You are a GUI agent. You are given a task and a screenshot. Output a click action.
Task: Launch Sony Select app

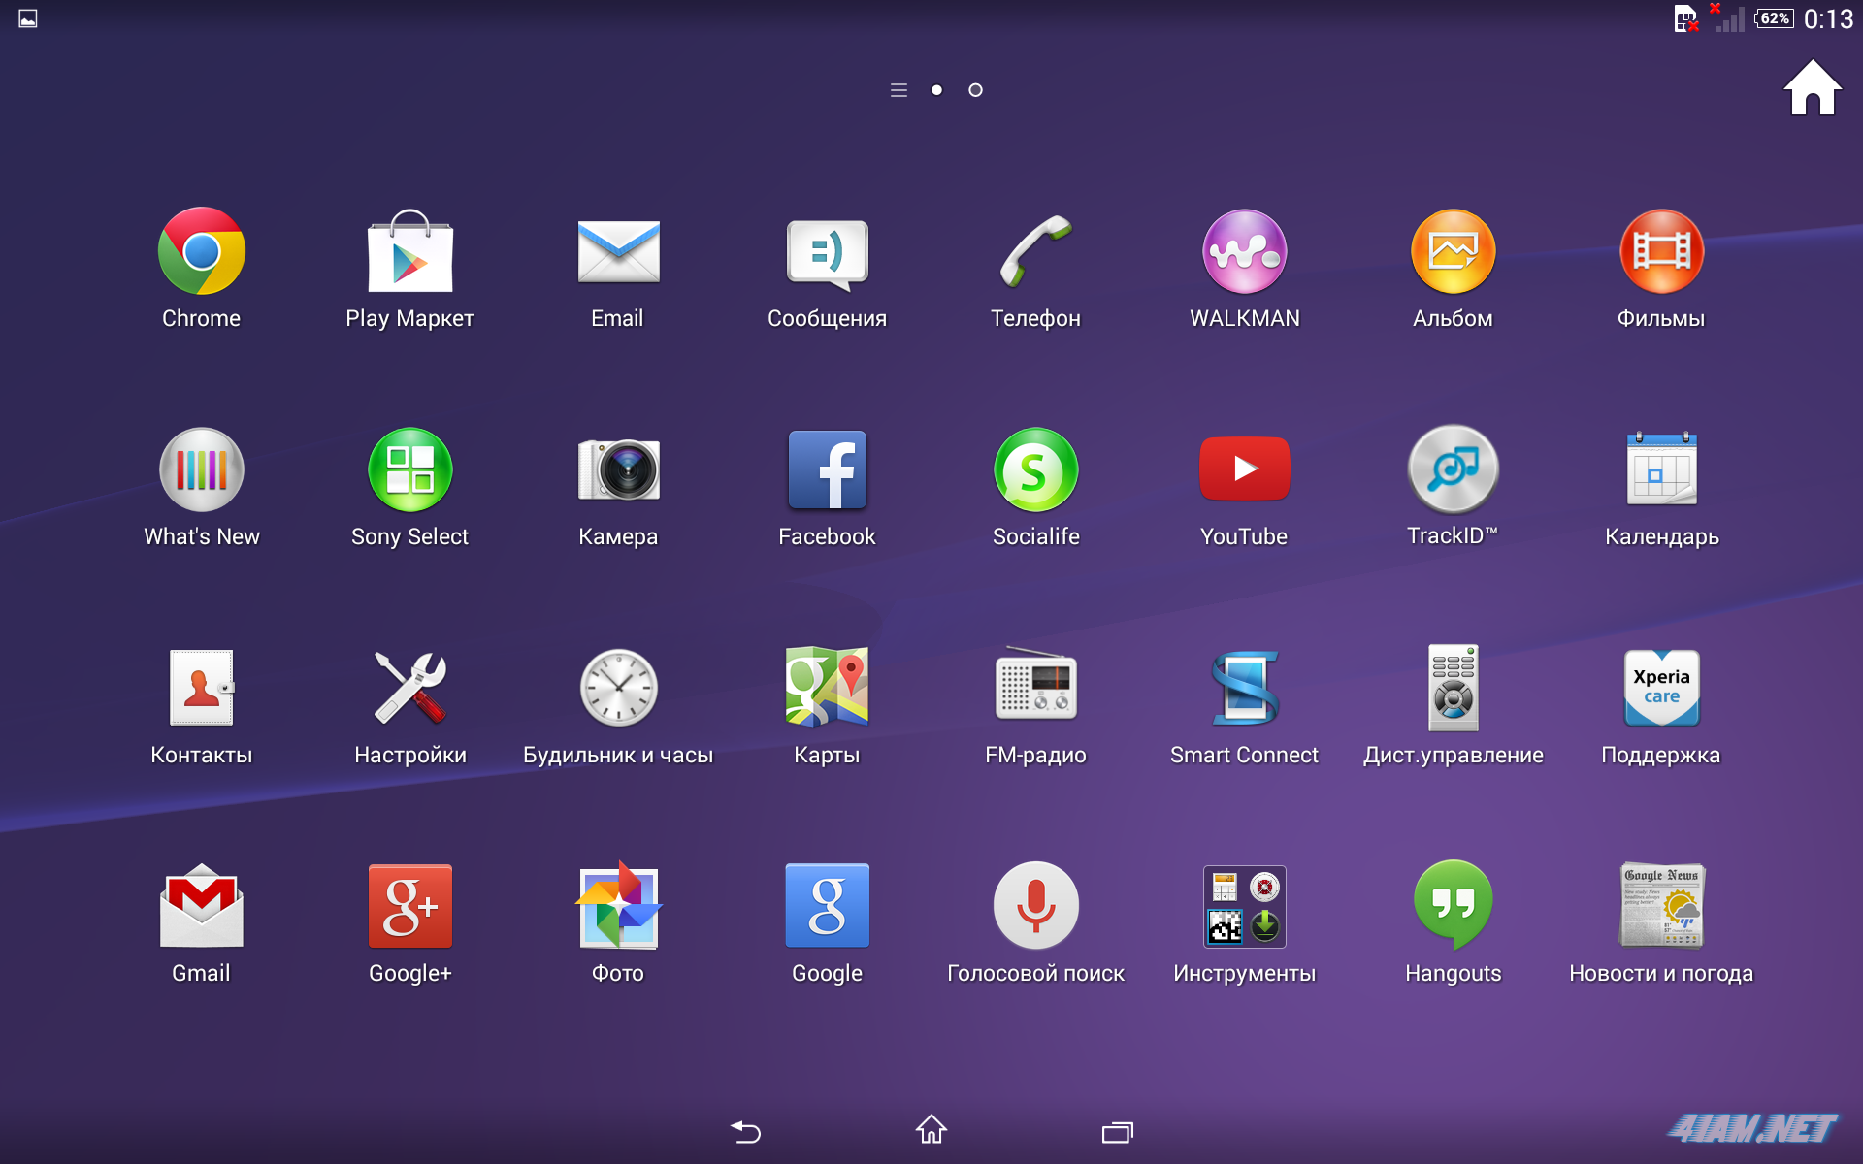point(409,469)
